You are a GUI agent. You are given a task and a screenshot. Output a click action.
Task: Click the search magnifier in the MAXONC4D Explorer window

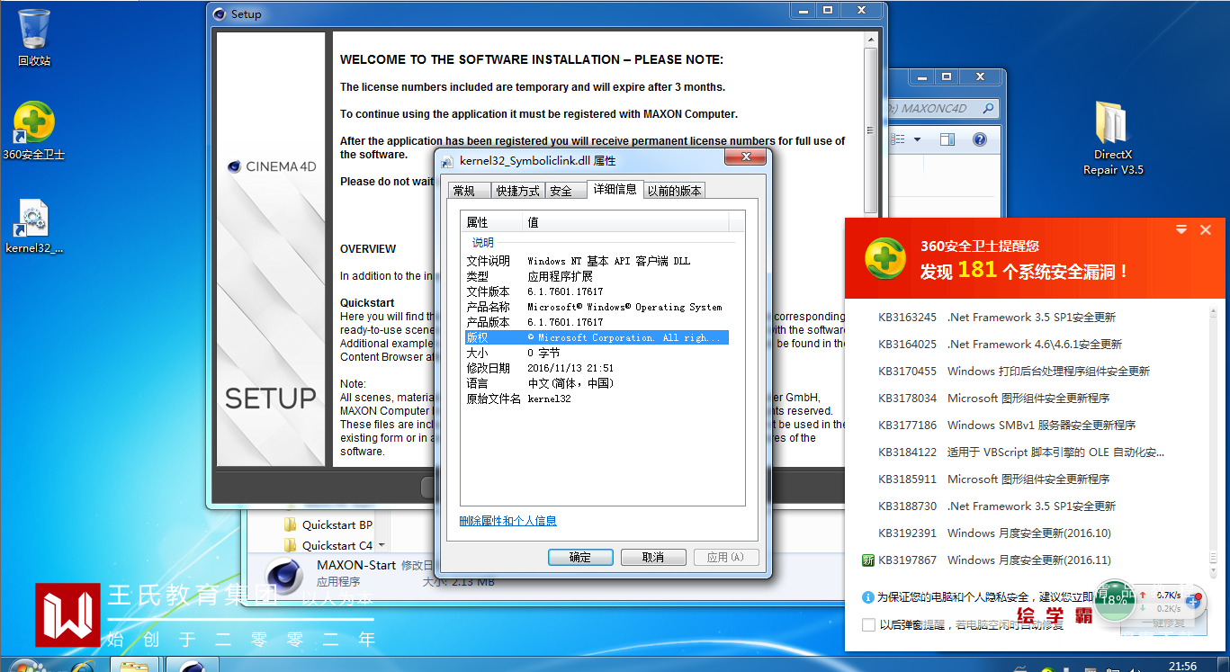[x=988, y=109]
